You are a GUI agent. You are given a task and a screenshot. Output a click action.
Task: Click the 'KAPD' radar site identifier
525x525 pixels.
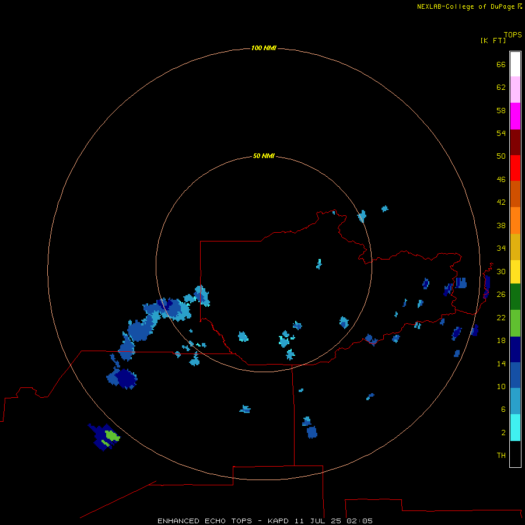pyautogui.click(x=278, y=521)
